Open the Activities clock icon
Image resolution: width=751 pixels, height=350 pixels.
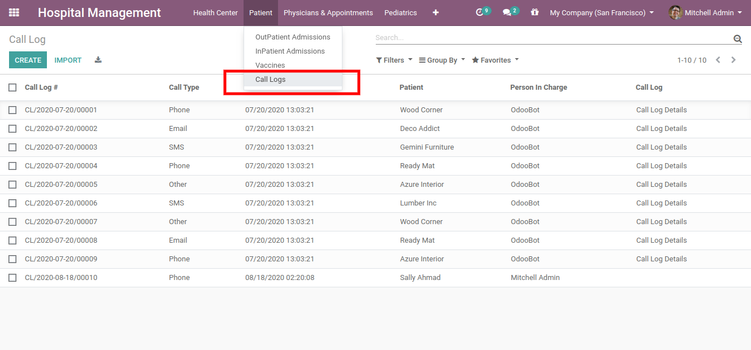(480, 12)
